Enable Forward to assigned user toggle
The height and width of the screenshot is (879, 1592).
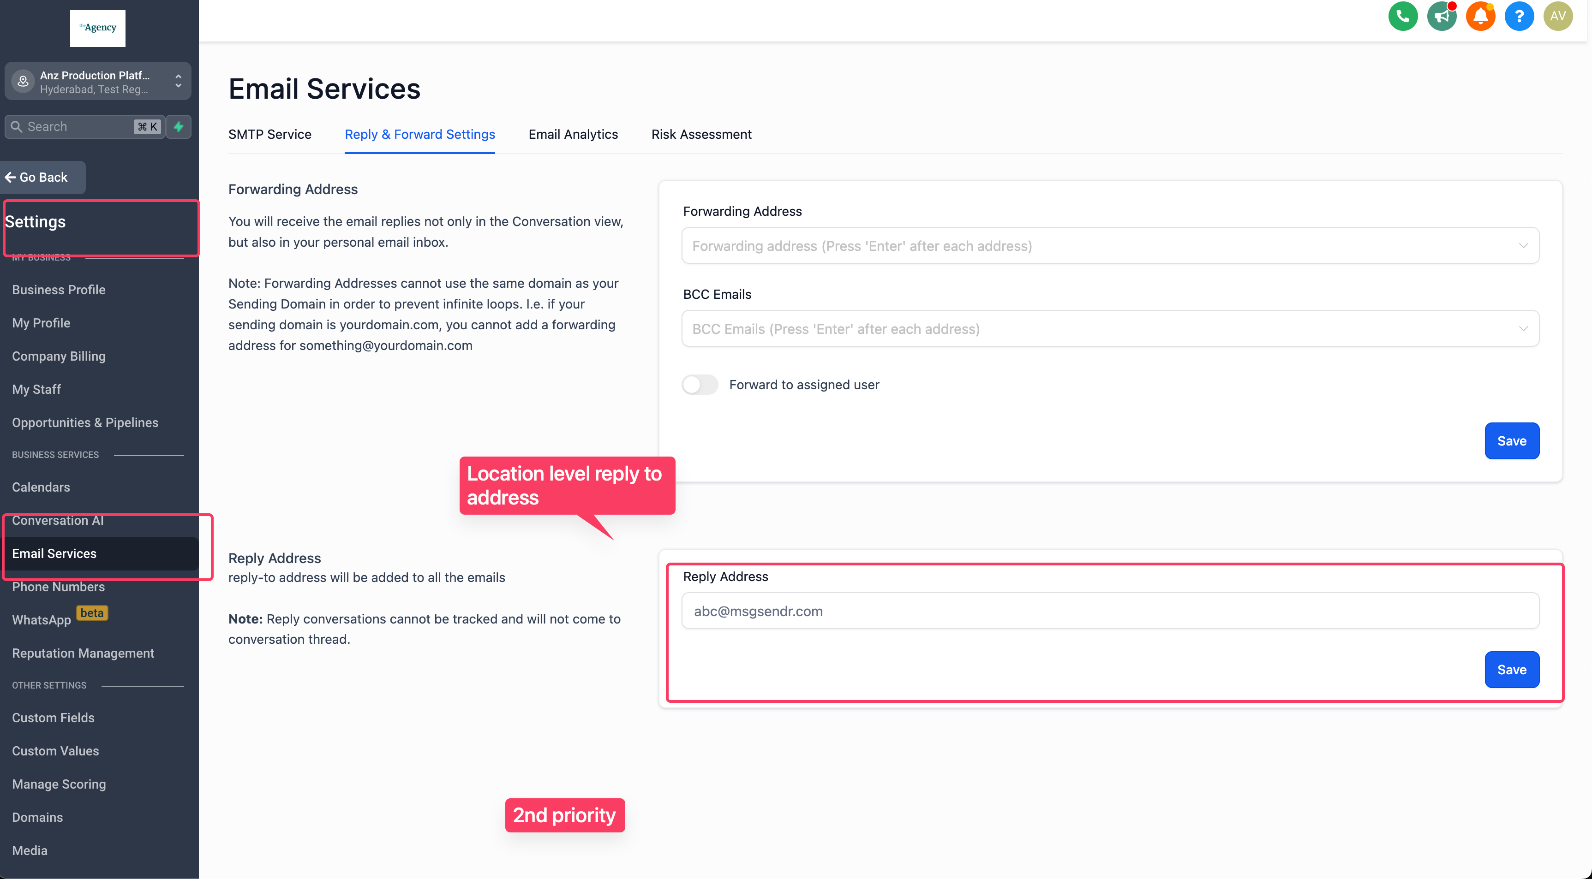point(700,385)
